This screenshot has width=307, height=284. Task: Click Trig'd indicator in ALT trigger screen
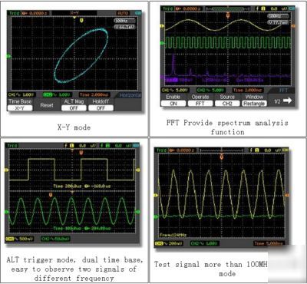(x=12, y=145)
